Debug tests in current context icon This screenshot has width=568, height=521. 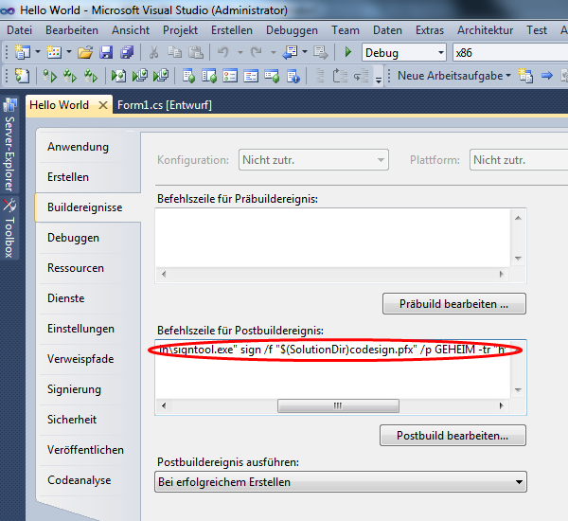coord(118,76)
